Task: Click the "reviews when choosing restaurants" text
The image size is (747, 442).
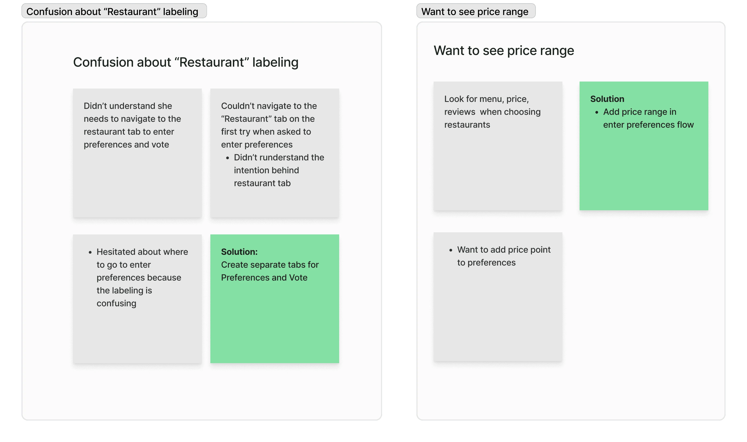Action: pyautogui.click(x=492, y=118)
